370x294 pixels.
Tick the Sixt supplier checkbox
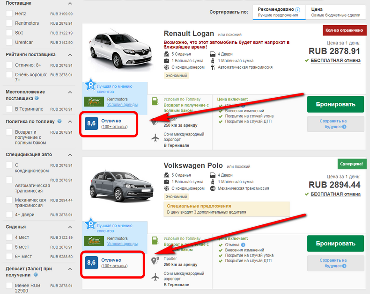coord(9,33)
